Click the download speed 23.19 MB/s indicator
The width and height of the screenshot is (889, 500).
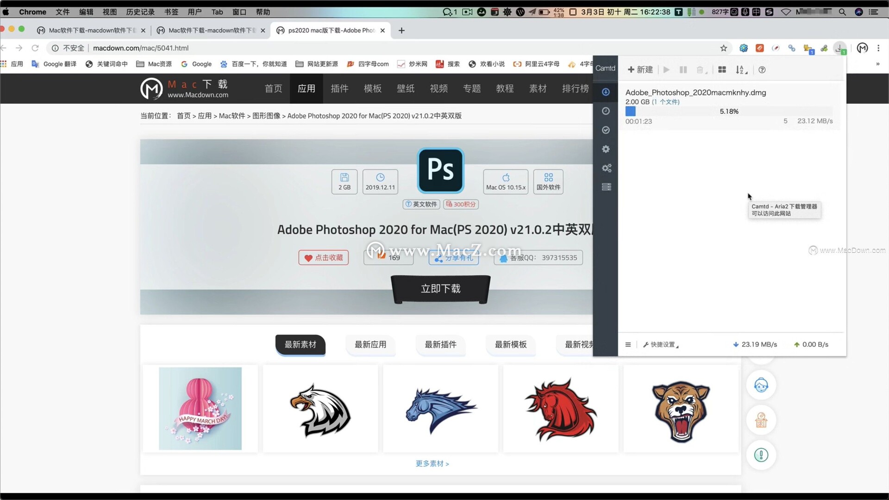tap(755, 344)
